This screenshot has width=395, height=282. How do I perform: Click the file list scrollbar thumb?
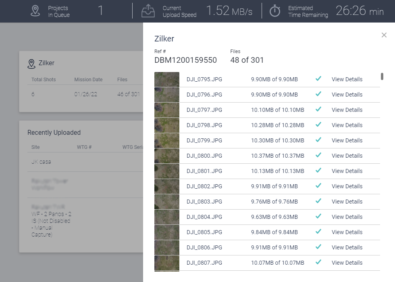point(382,76)
